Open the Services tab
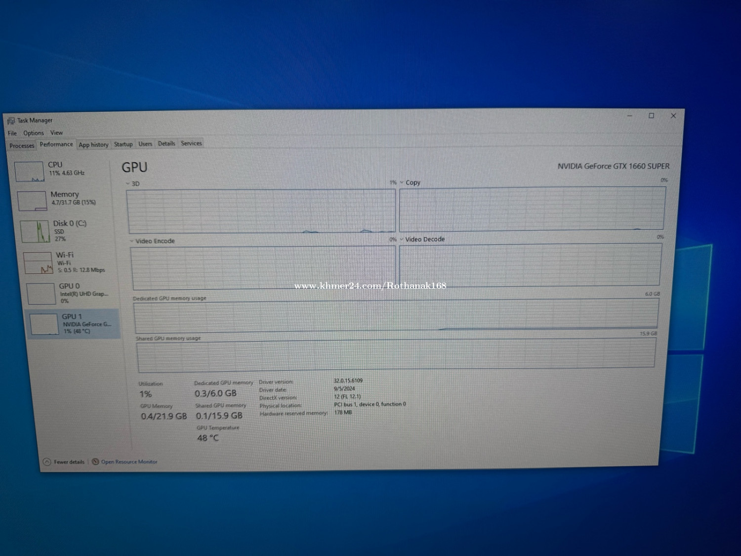Screen dimensions: 741x556 (191, 143)
